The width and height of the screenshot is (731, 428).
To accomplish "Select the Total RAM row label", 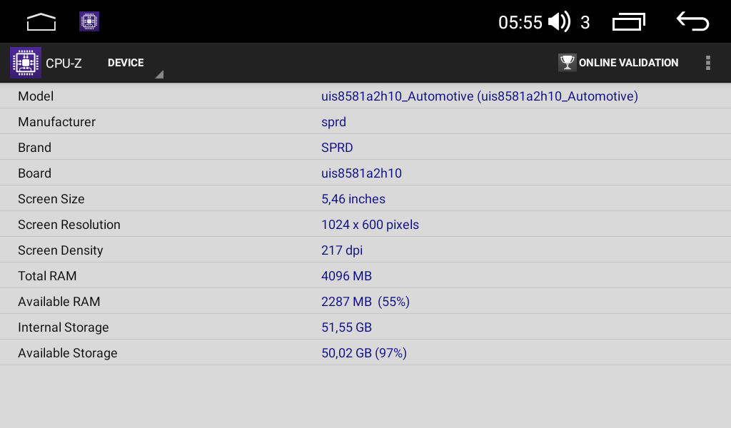I will tap(48, 276).
